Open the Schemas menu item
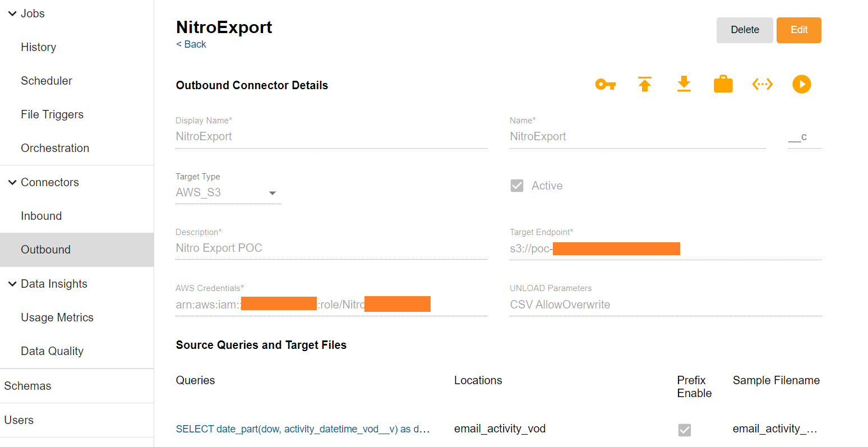Image resolution: width=868 pixels, height=447 pixels. [27, 386]
